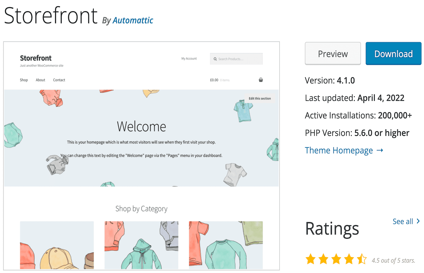Select the About menu item
The width and height of the screenshot is (424, 273).
pos(40,80)
